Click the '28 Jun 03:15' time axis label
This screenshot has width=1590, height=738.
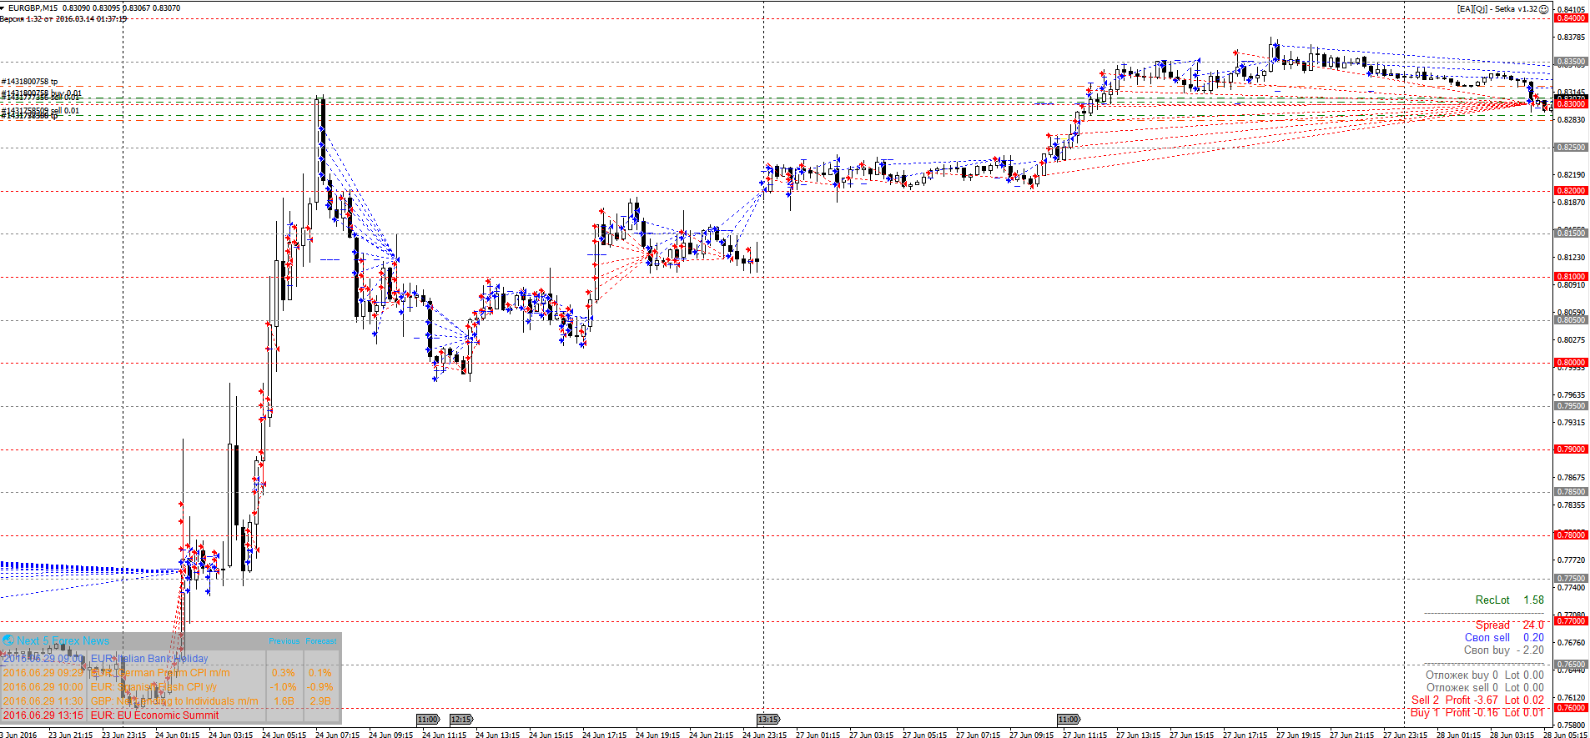1512,735
